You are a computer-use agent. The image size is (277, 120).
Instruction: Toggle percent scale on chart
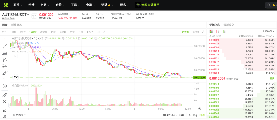click(x=190, y=115)
